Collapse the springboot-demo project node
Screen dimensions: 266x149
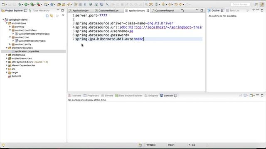[3, 19]
